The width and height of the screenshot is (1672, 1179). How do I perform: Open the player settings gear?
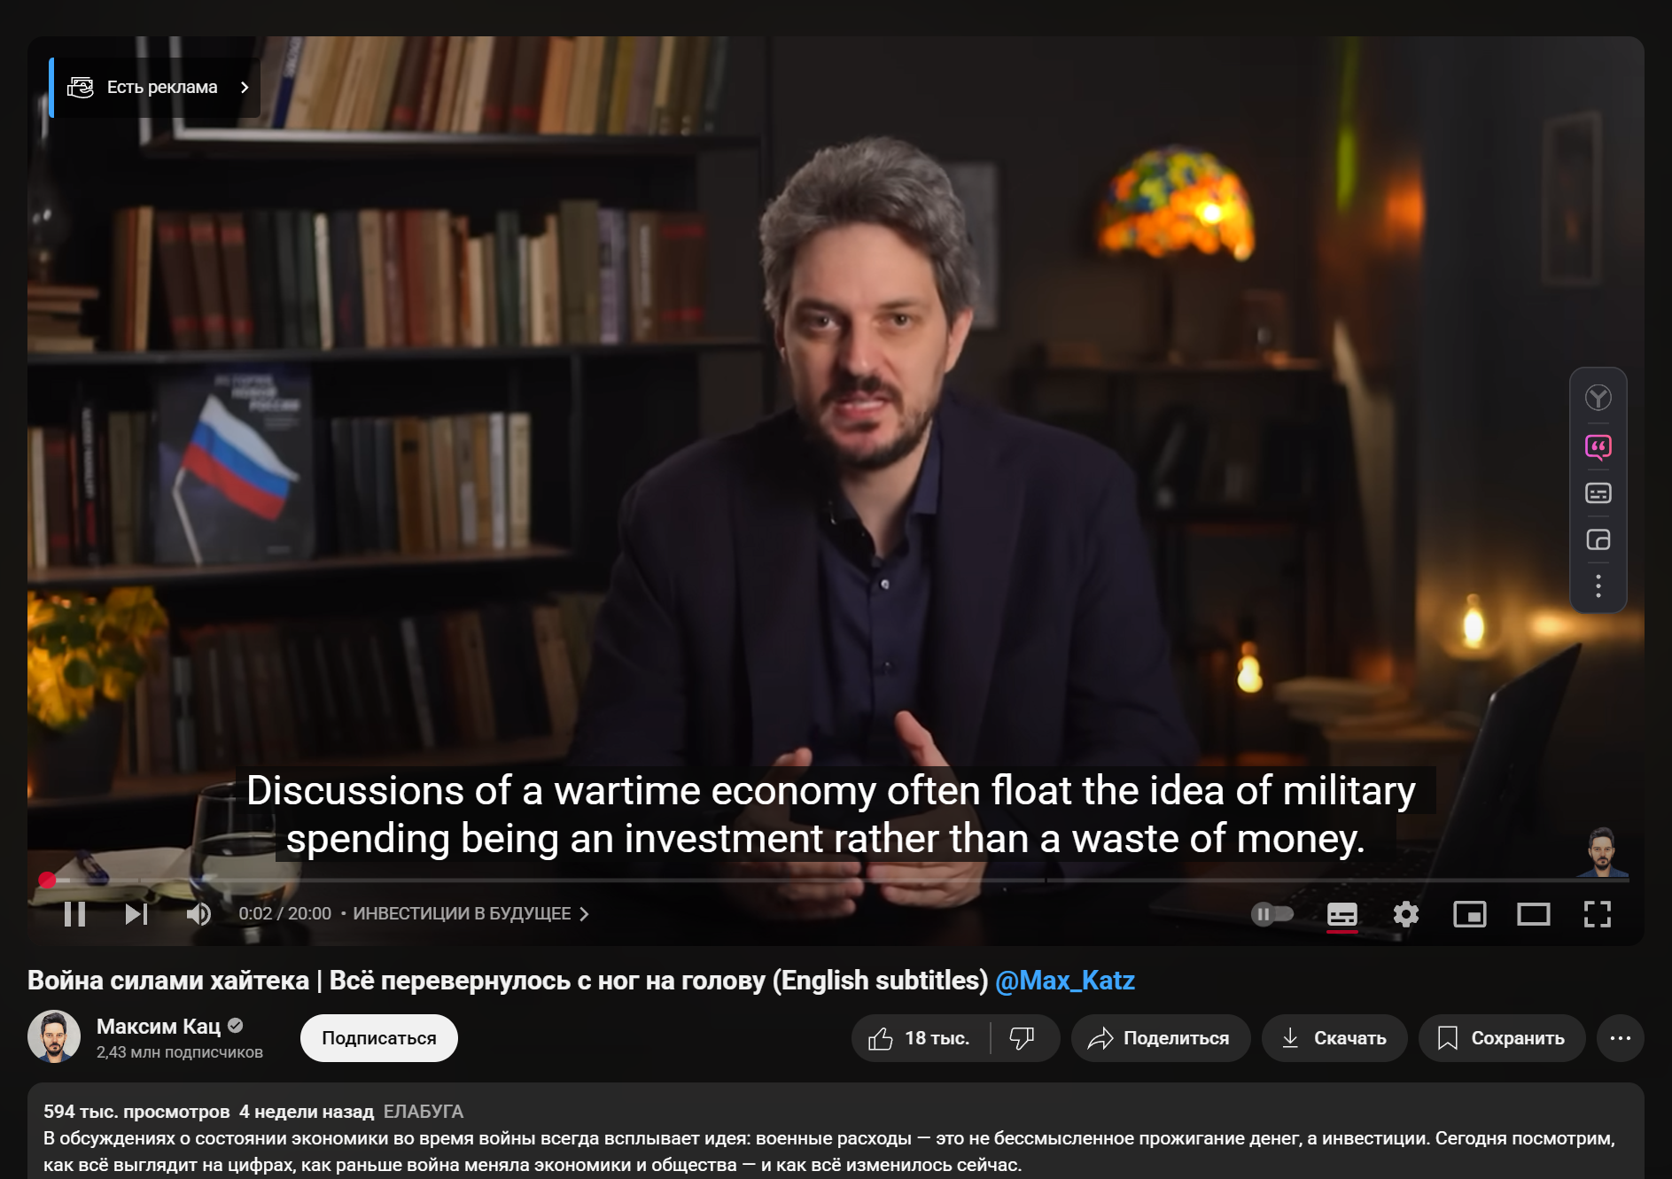(1406, 913)
